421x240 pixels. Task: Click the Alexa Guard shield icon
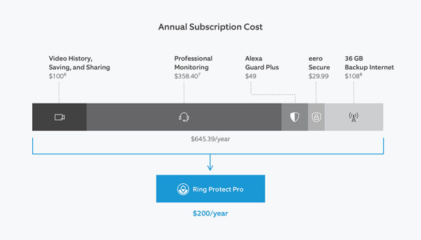point(295,117)
